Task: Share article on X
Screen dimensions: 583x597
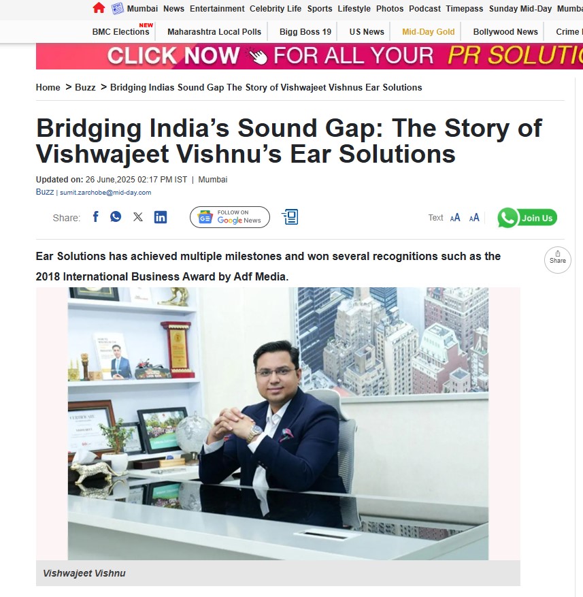Action: [138, 217]
